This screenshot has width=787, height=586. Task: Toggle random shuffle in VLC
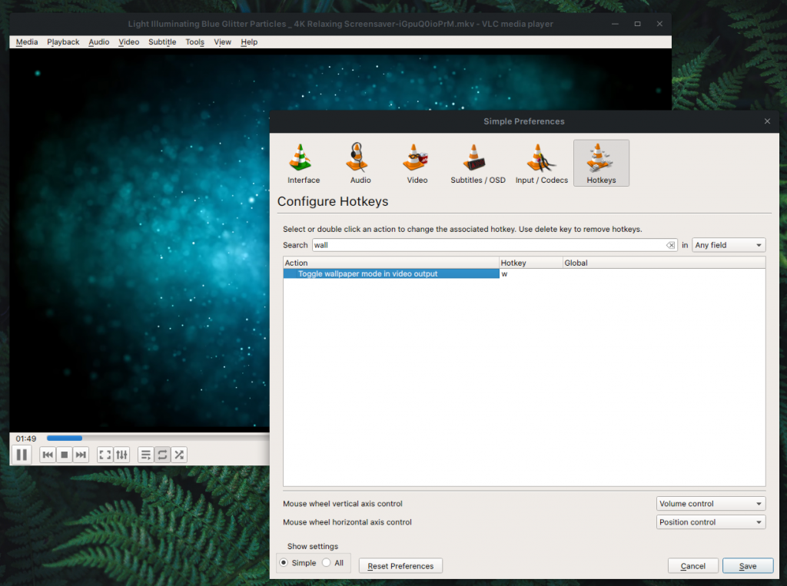pos(178,455)
